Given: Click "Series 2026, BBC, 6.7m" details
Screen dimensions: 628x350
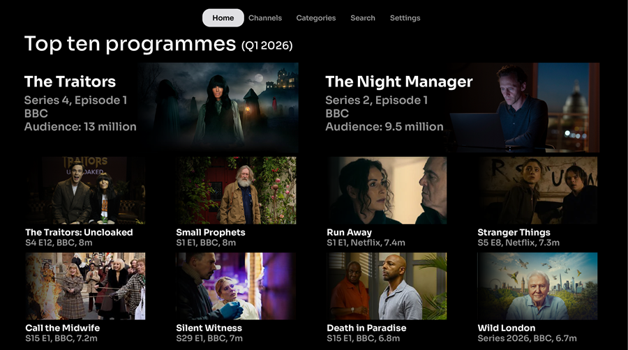Looking at the screenshot, I should (x=527, y=338).
